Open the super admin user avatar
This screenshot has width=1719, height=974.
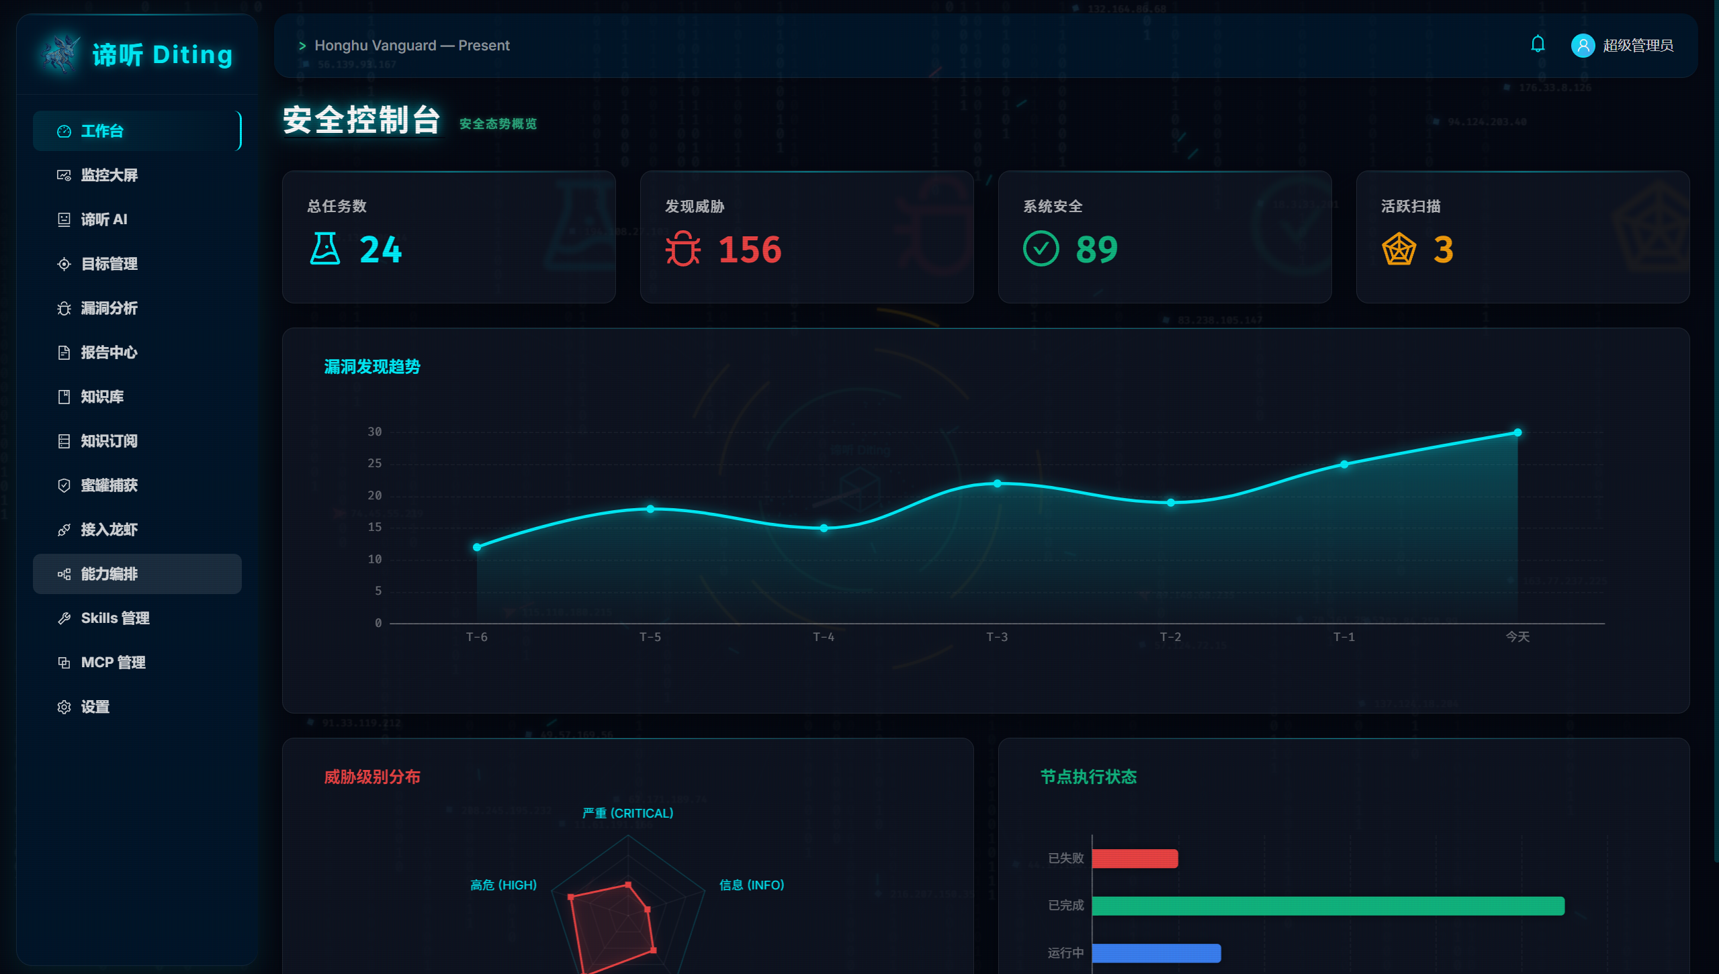(1583, 45)
